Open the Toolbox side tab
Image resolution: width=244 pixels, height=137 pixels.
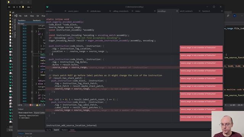tap(15, 35)
